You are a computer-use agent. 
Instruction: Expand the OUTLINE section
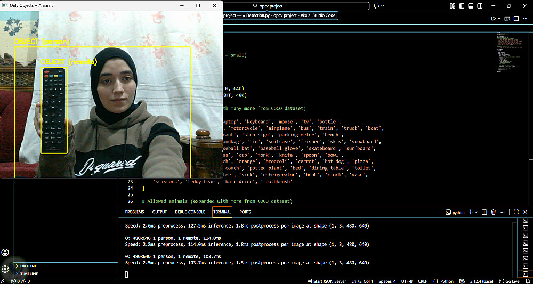coord(28,266)
